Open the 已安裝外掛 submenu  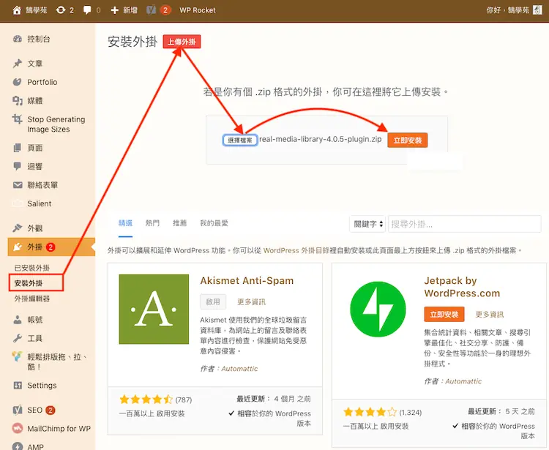click(32, 268)
